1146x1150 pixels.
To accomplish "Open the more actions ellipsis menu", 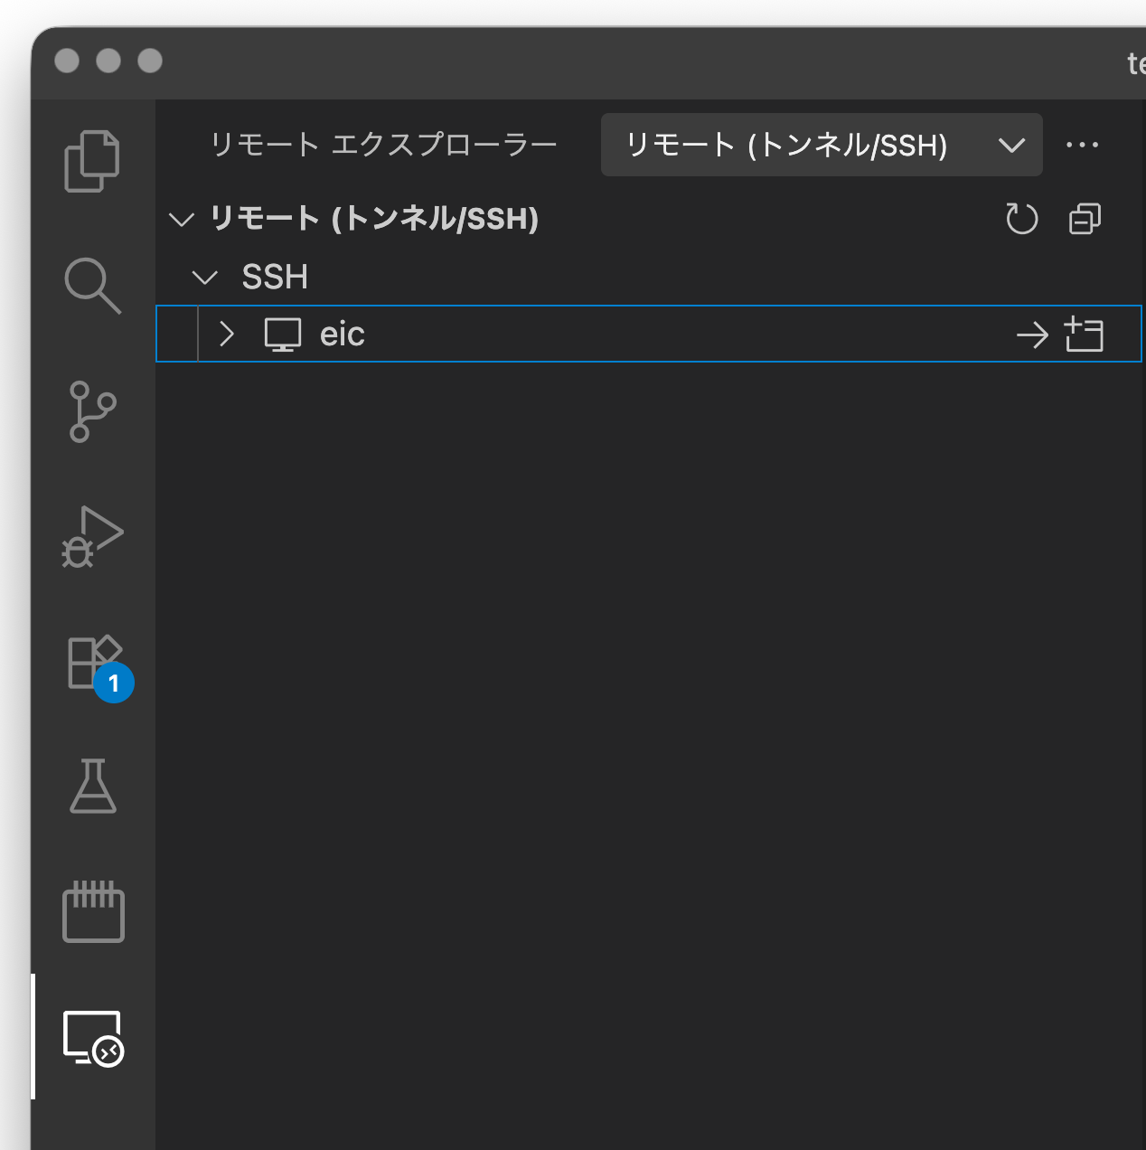I will coord(1082,145).
